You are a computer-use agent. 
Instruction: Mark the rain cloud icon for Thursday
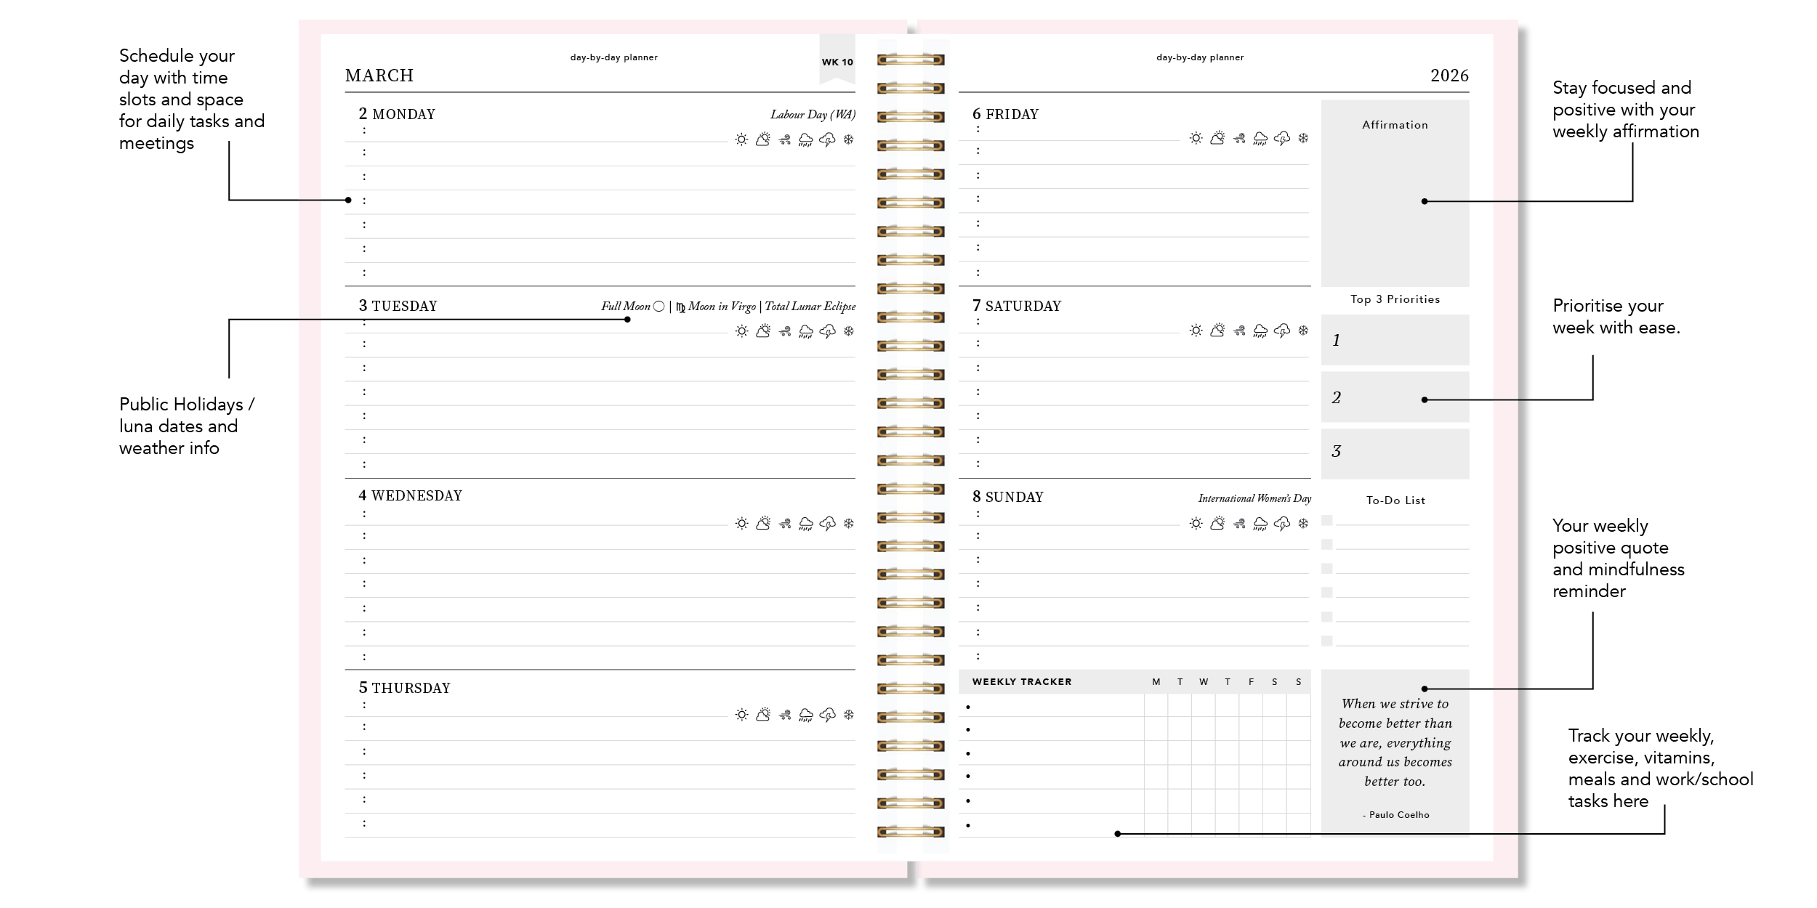tap(806, 716)
